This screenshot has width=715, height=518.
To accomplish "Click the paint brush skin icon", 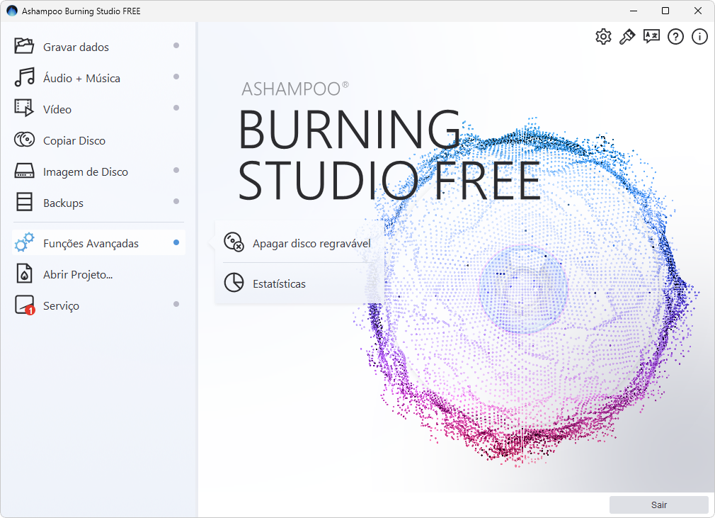I will pyautogui.click(x=627, y=37).
